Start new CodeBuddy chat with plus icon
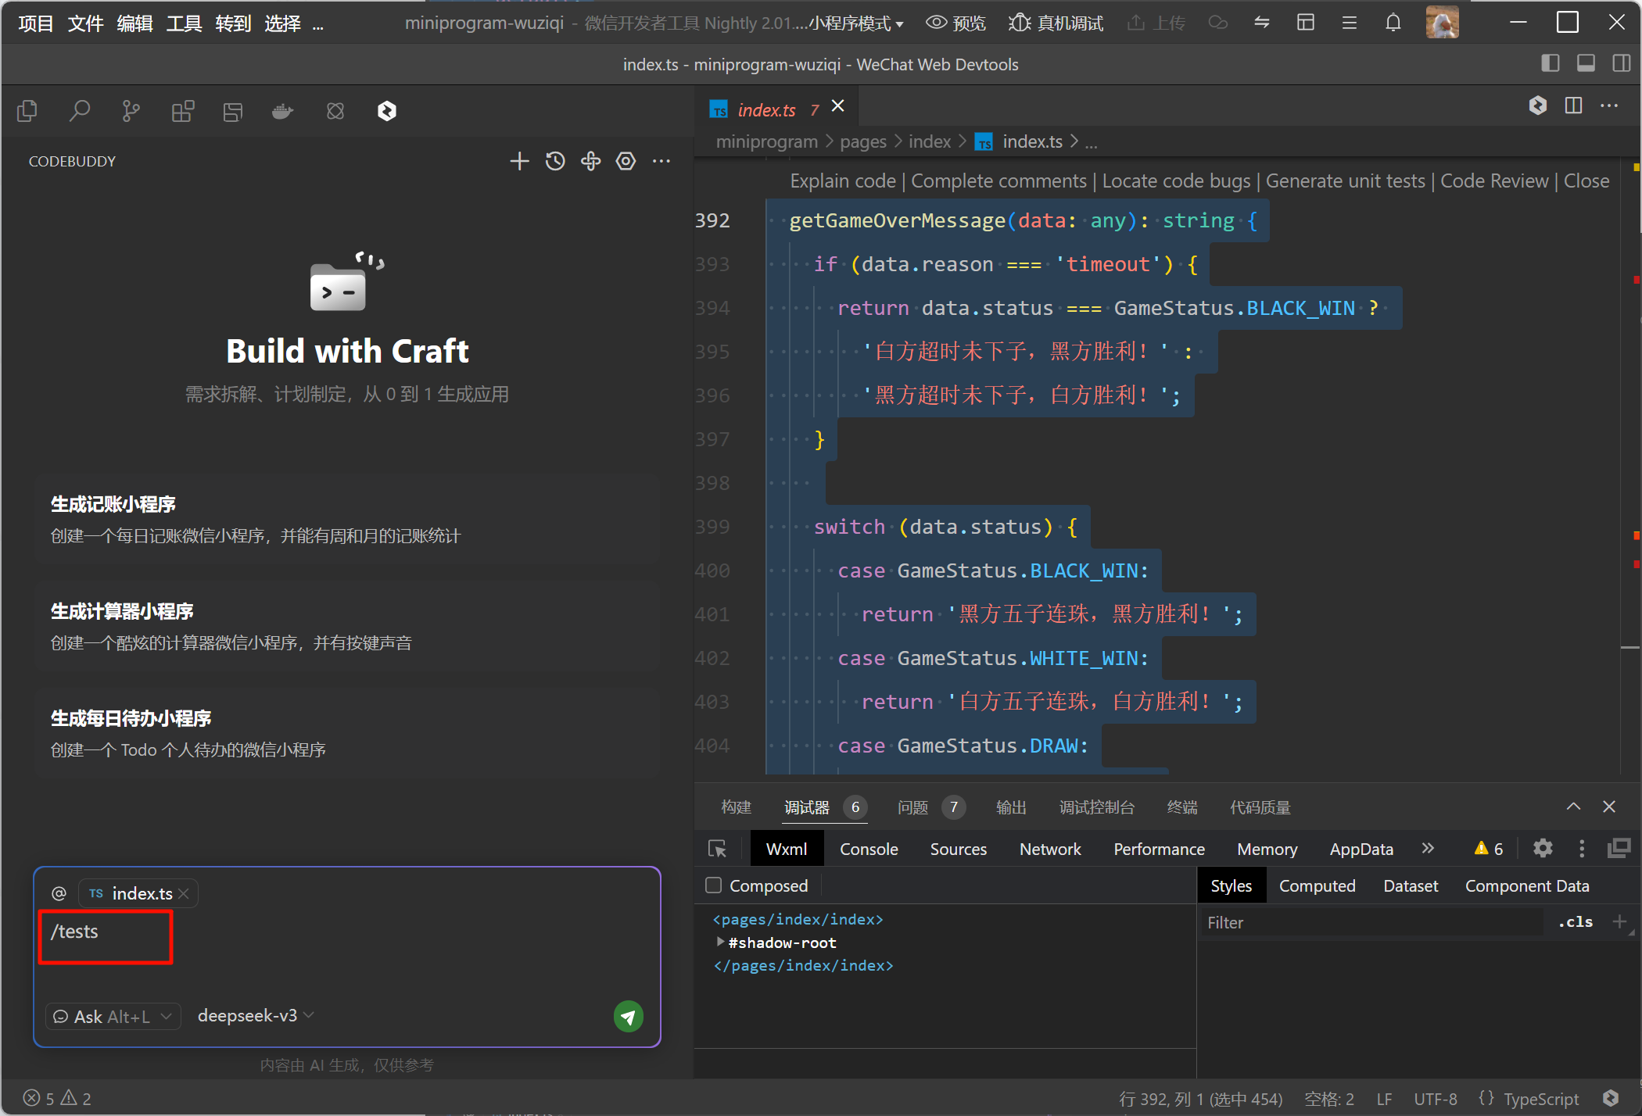This screenshot has width=1642, height=1116. click(x=519, y=161)
